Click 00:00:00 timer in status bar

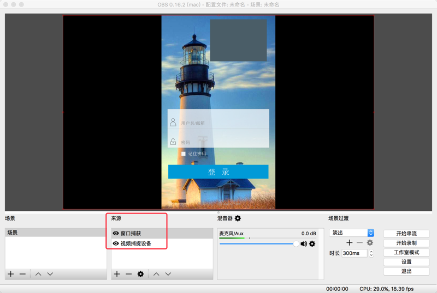tap(337, 289)
